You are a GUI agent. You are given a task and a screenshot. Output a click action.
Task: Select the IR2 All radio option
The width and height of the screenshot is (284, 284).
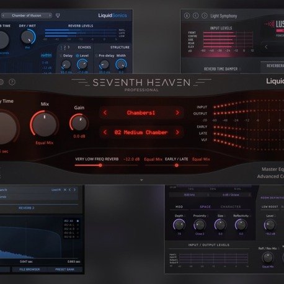point(78,221)
